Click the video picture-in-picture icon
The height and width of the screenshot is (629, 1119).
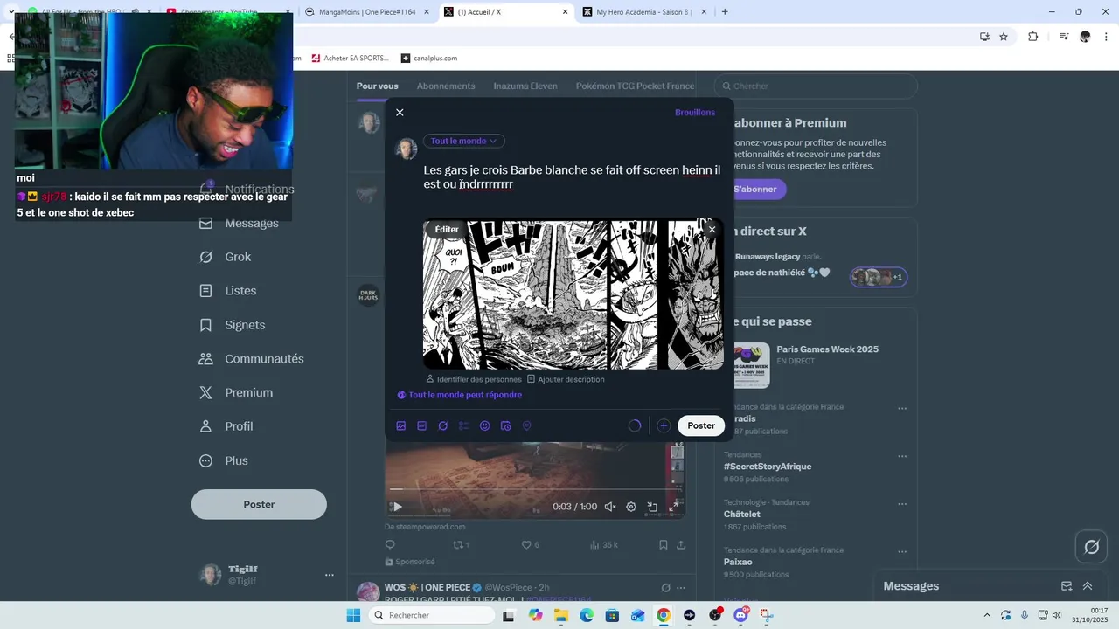click(x=652, y=507)
